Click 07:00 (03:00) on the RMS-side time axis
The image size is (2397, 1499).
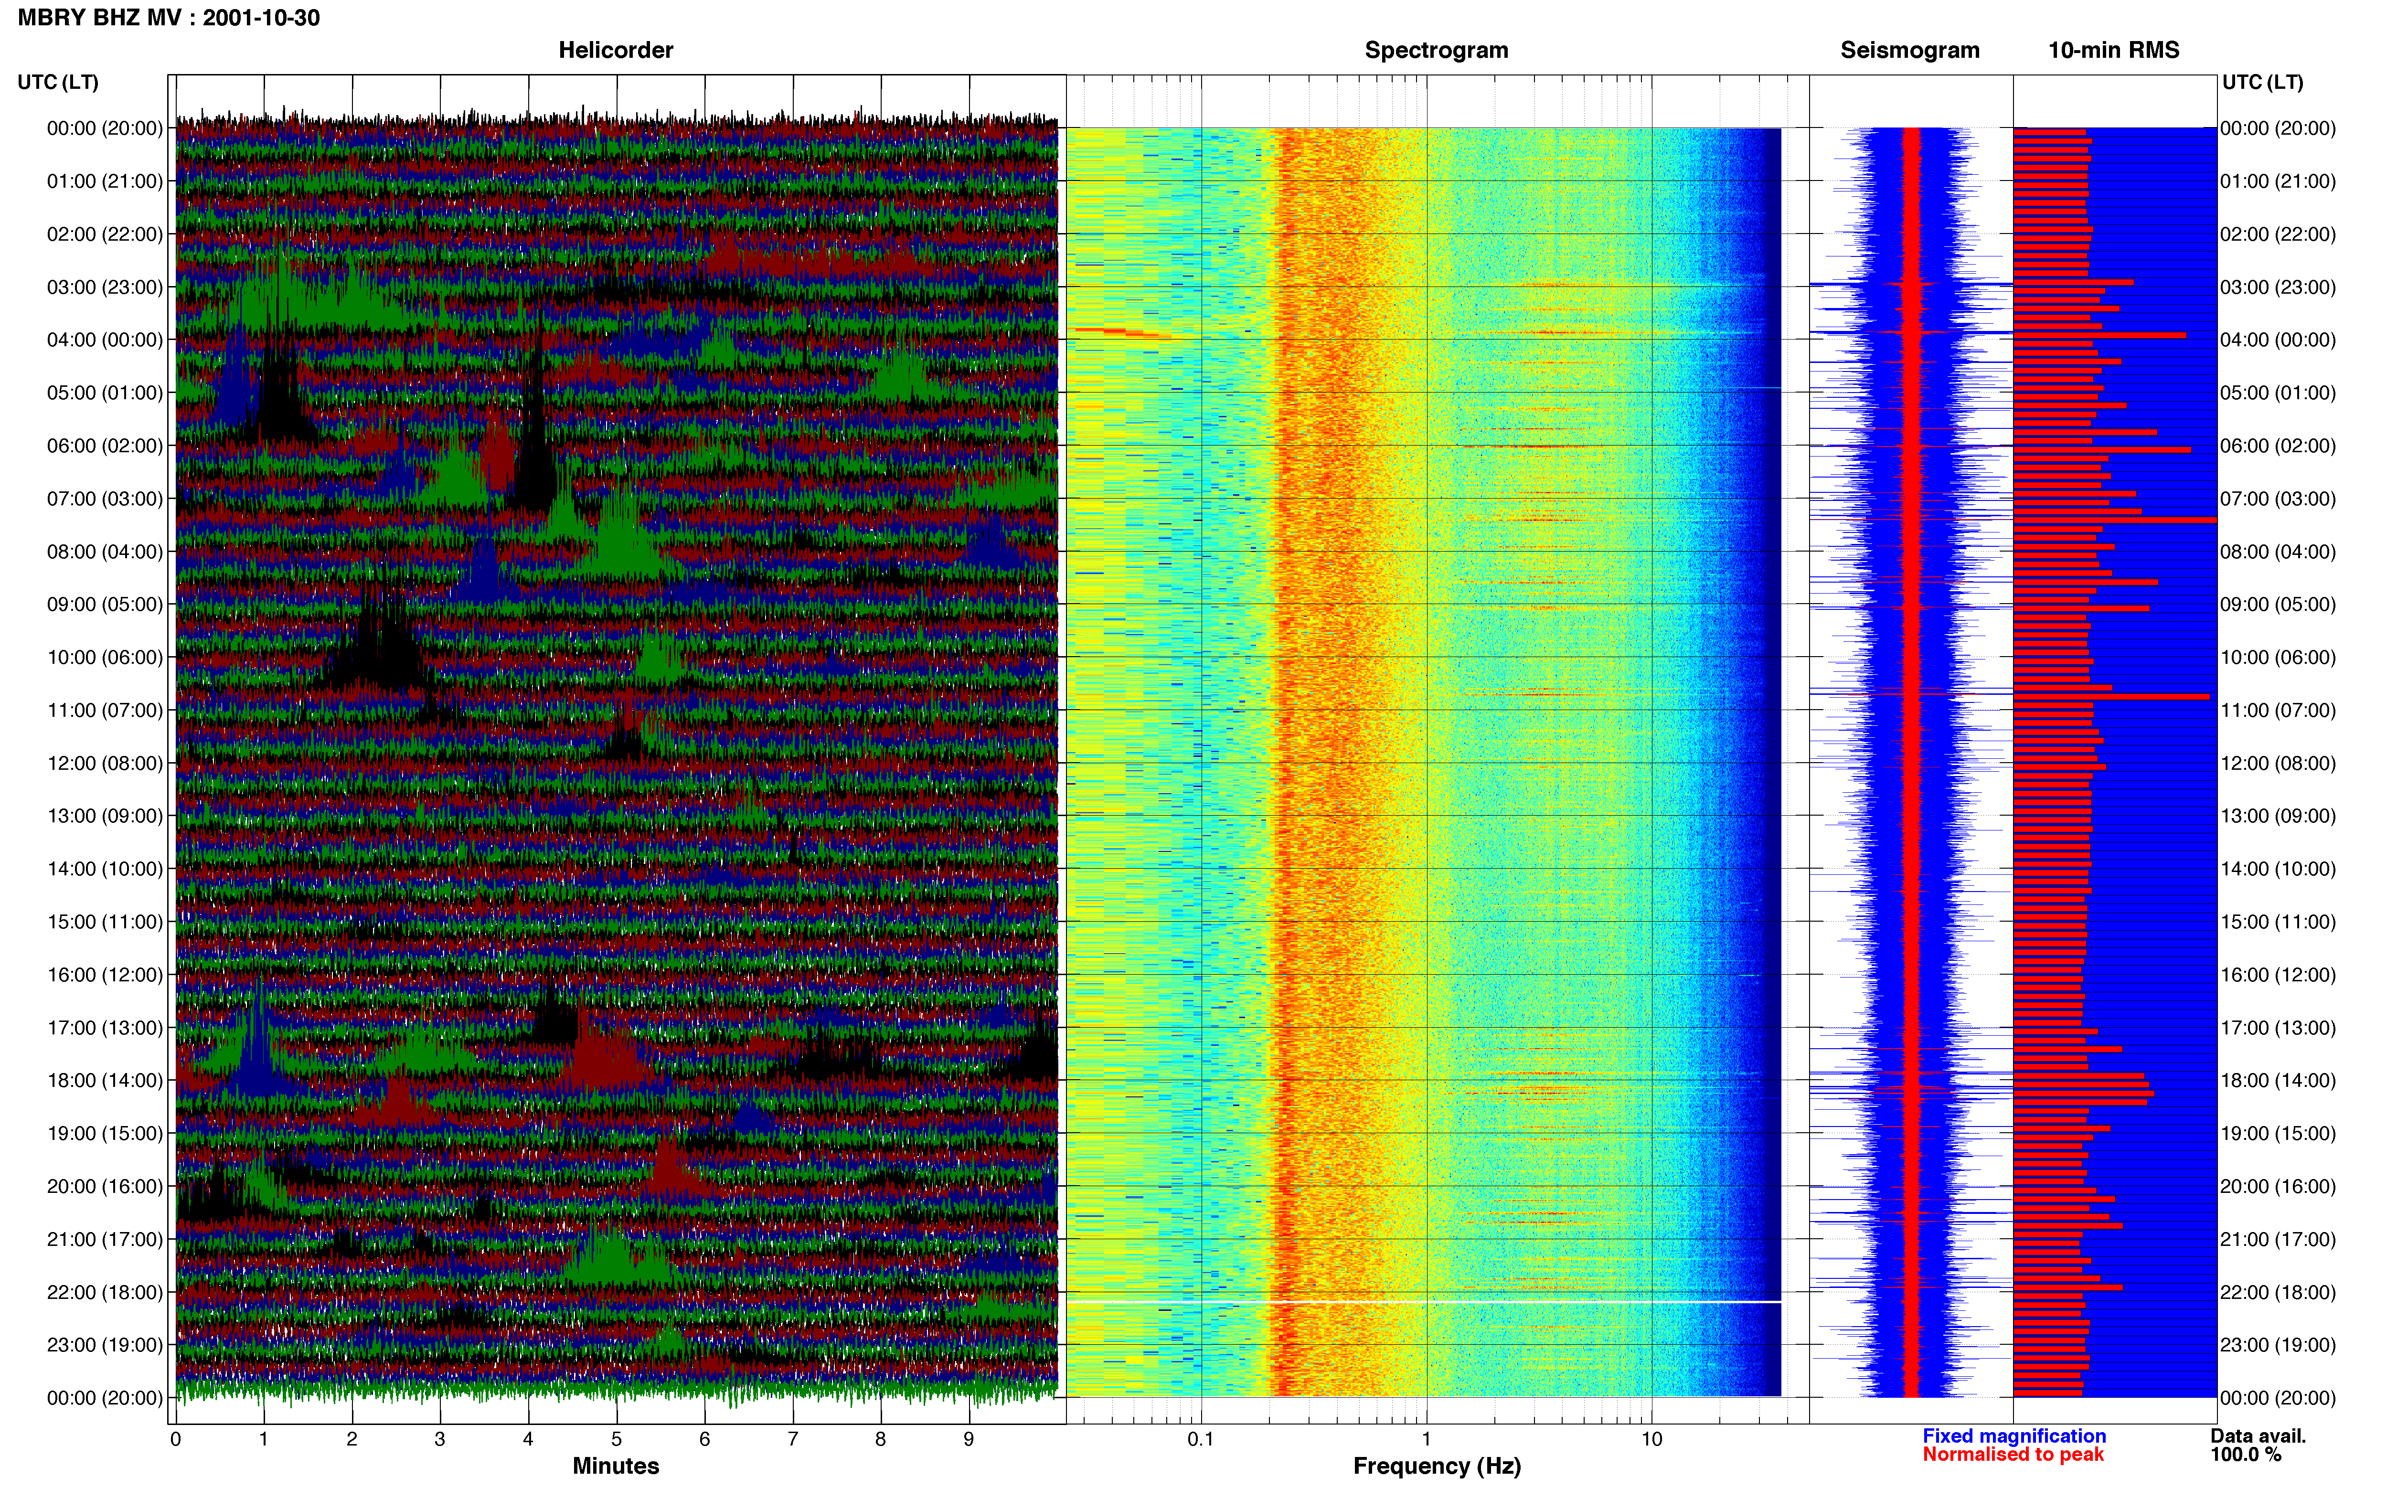tap(2278, 499)
